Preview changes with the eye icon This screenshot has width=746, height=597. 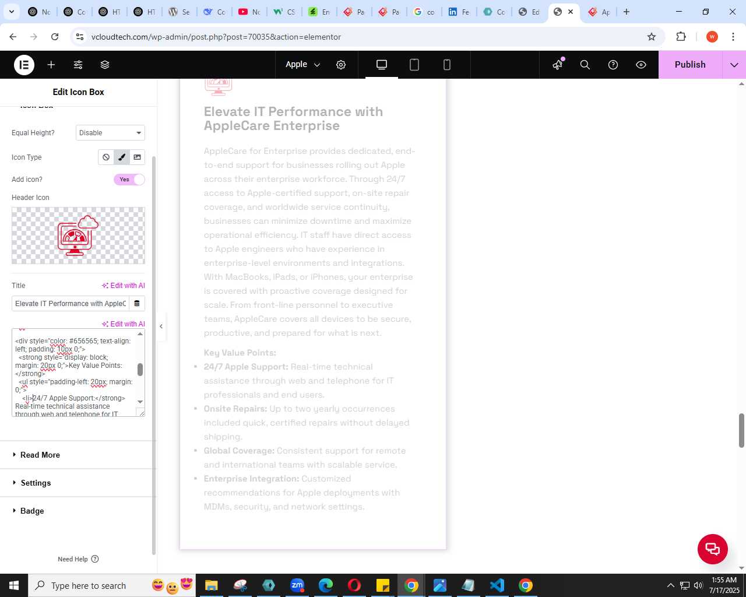point(641,65)
